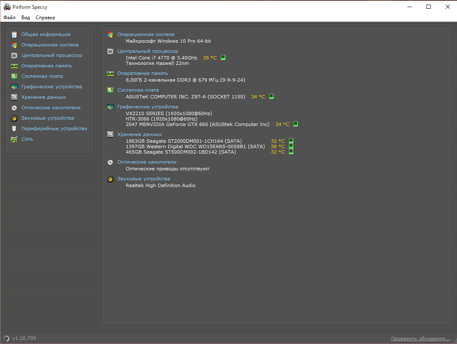Click monitor icon in summary panel

tap(110, 107)
